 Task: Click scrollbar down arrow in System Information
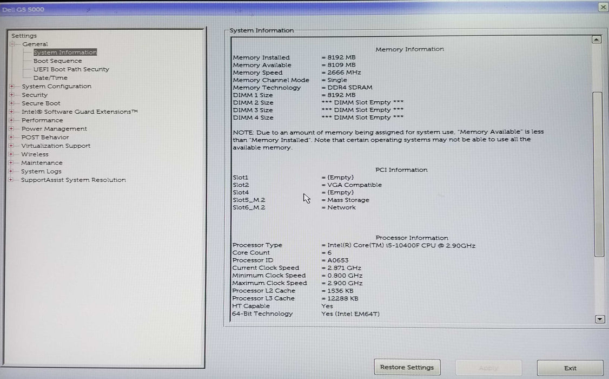pos(600,319)
